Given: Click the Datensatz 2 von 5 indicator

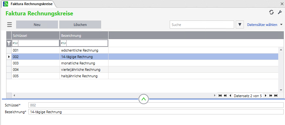Looking at the screenshot, I should (x=248, y=96).
